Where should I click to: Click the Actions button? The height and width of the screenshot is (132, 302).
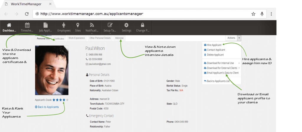(231, 38)
